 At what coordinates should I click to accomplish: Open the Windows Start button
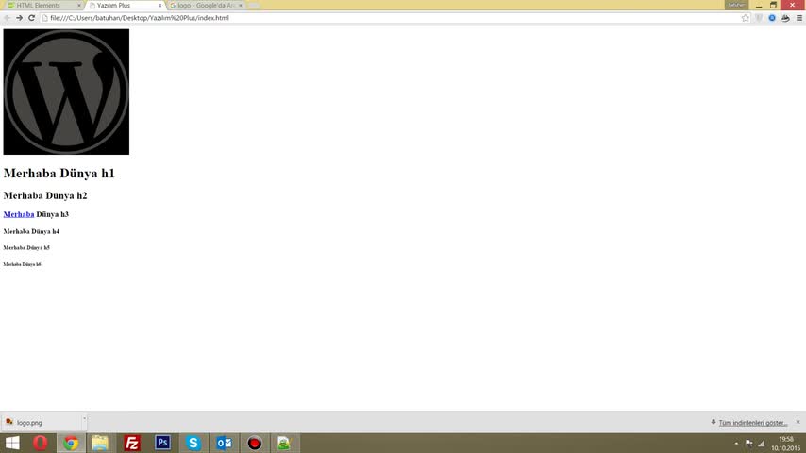point(12,443)
